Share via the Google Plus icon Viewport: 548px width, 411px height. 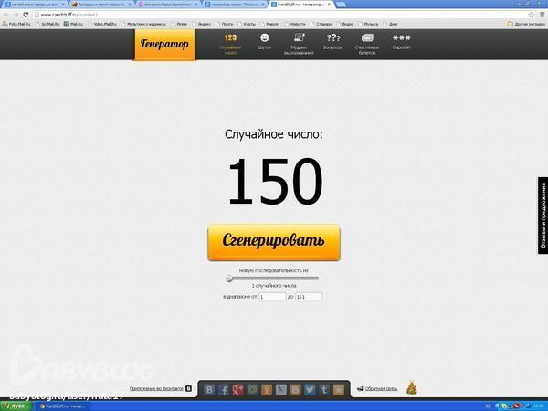pyautogui.click(x=238, y=389)
